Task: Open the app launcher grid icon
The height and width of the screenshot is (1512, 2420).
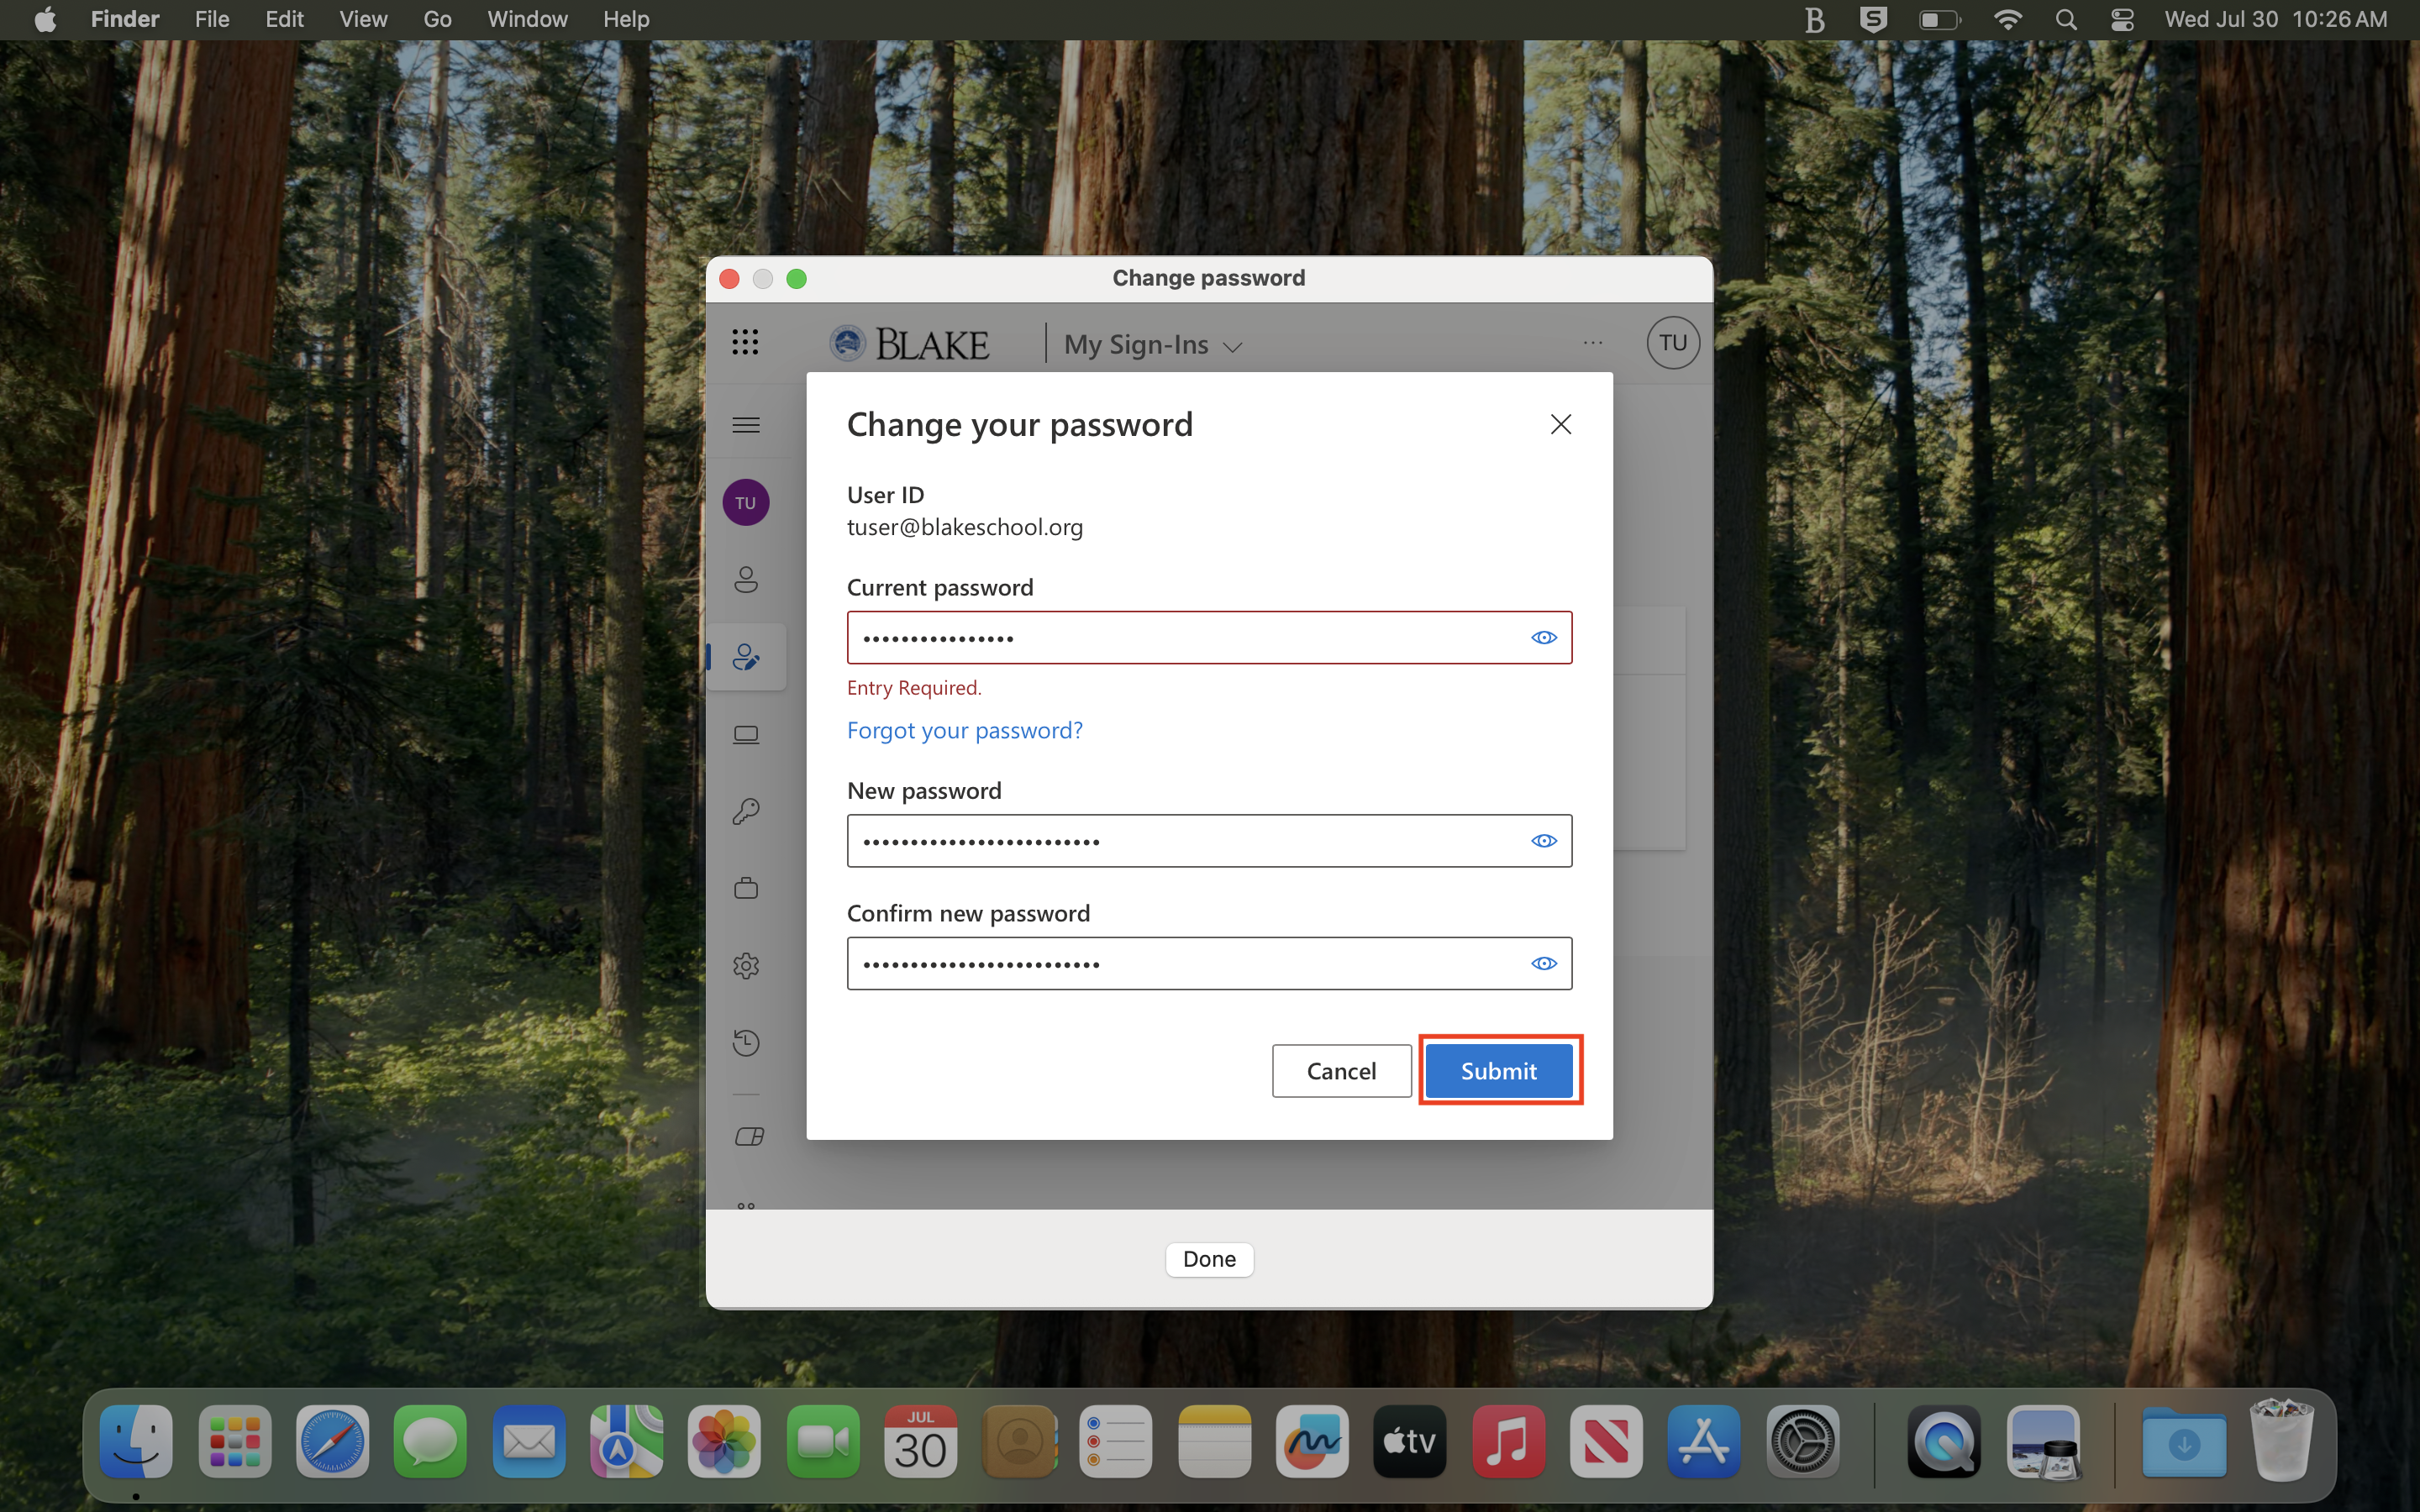Action: (745, 343)
